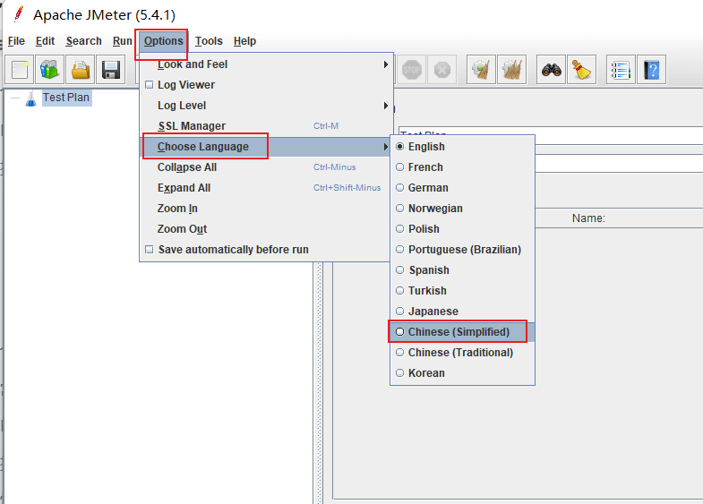Open the Help menu
This screenshot has width=703, height=504.
tap(244, 41)
